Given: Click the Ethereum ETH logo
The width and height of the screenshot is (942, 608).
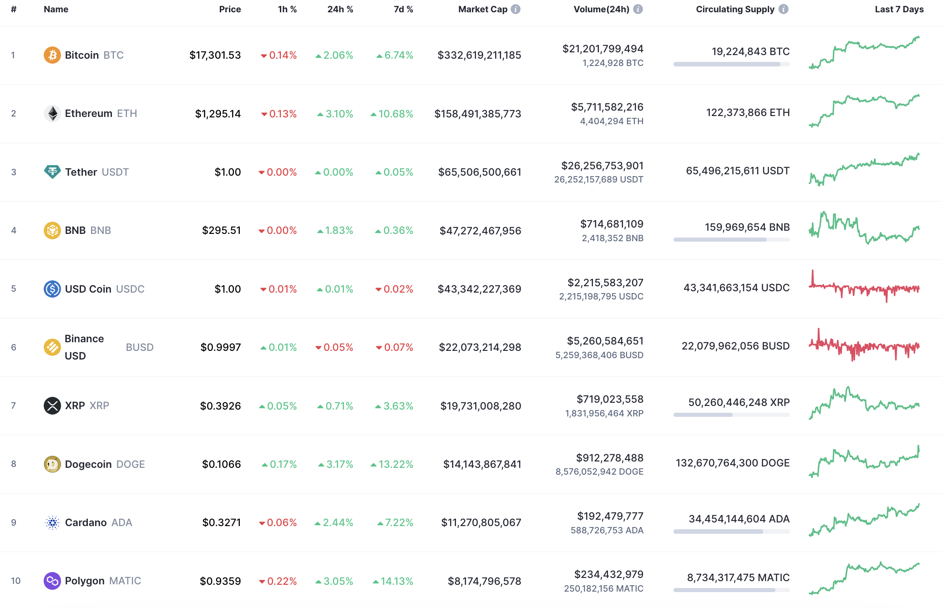Looking at the screenshot, I should (53, 114).
